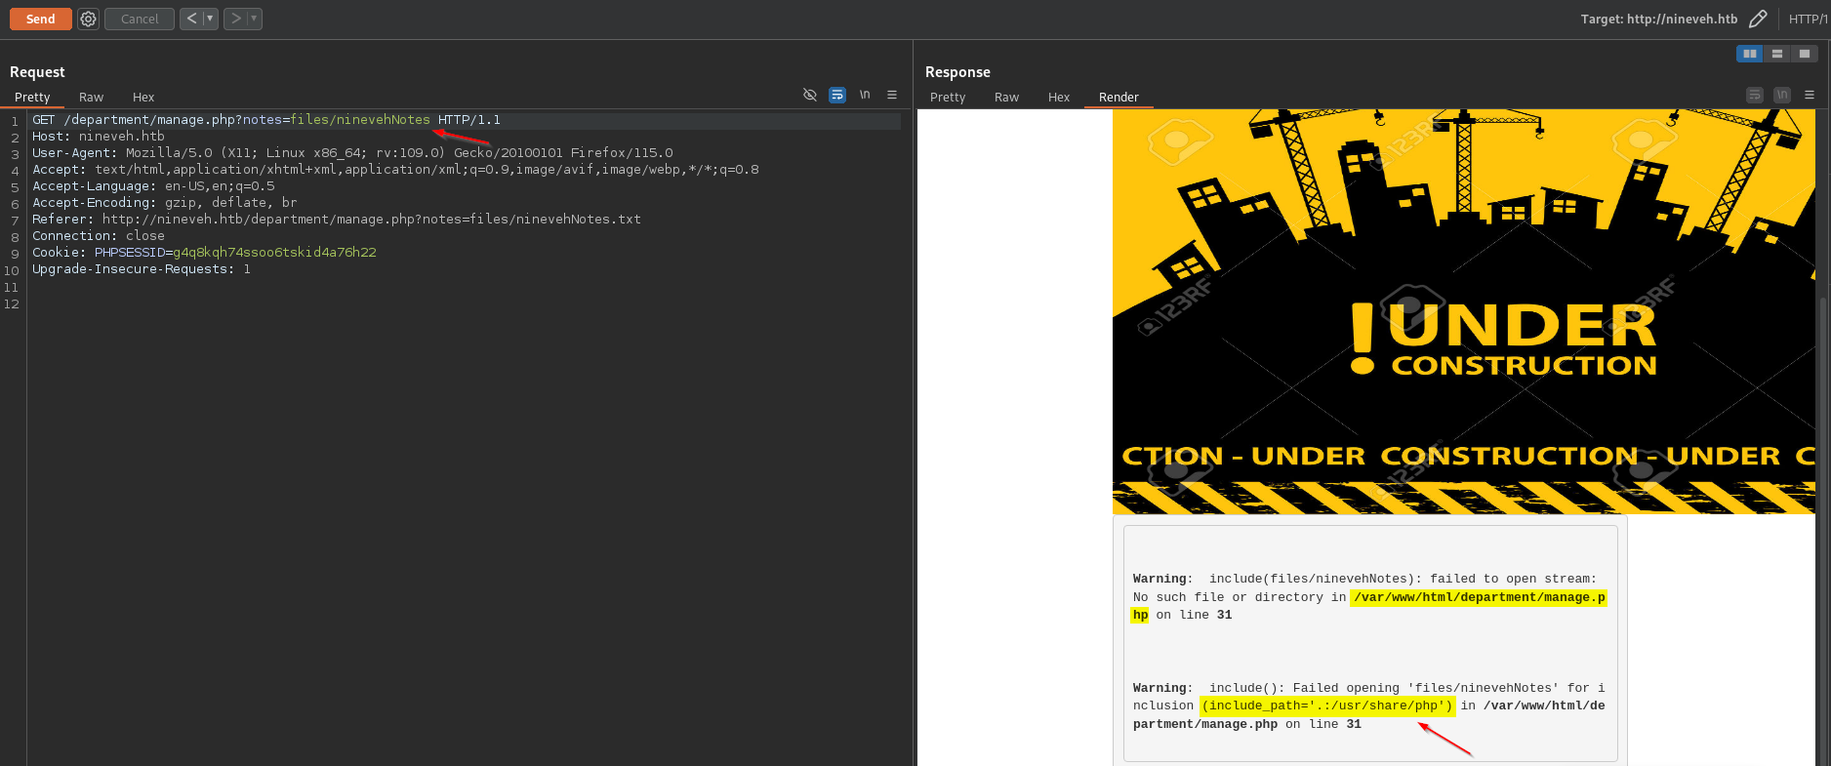Switch to top-bottom stacked layout

[x=1776, y=54]
